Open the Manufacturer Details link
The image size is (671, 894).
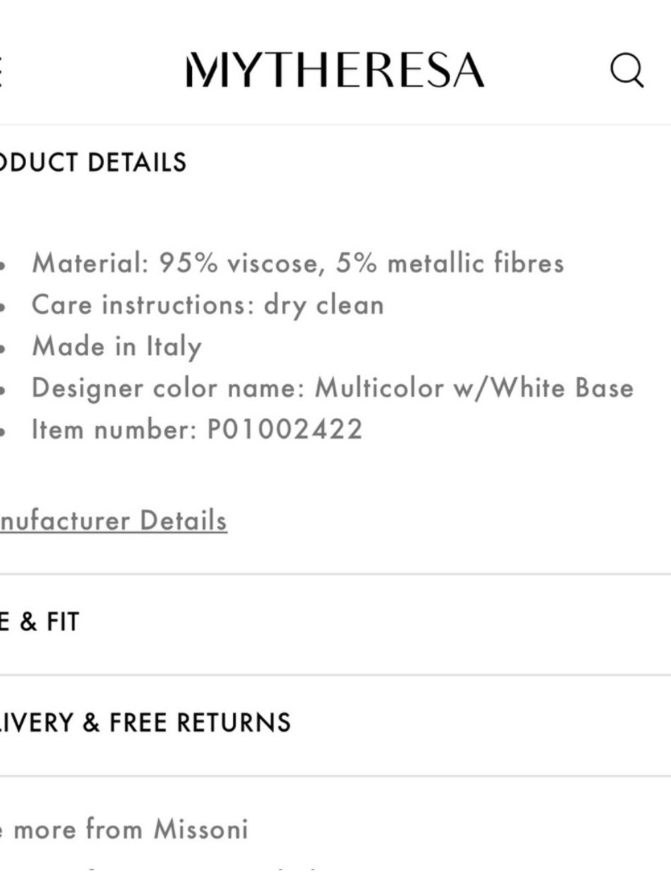coord(113,520)
